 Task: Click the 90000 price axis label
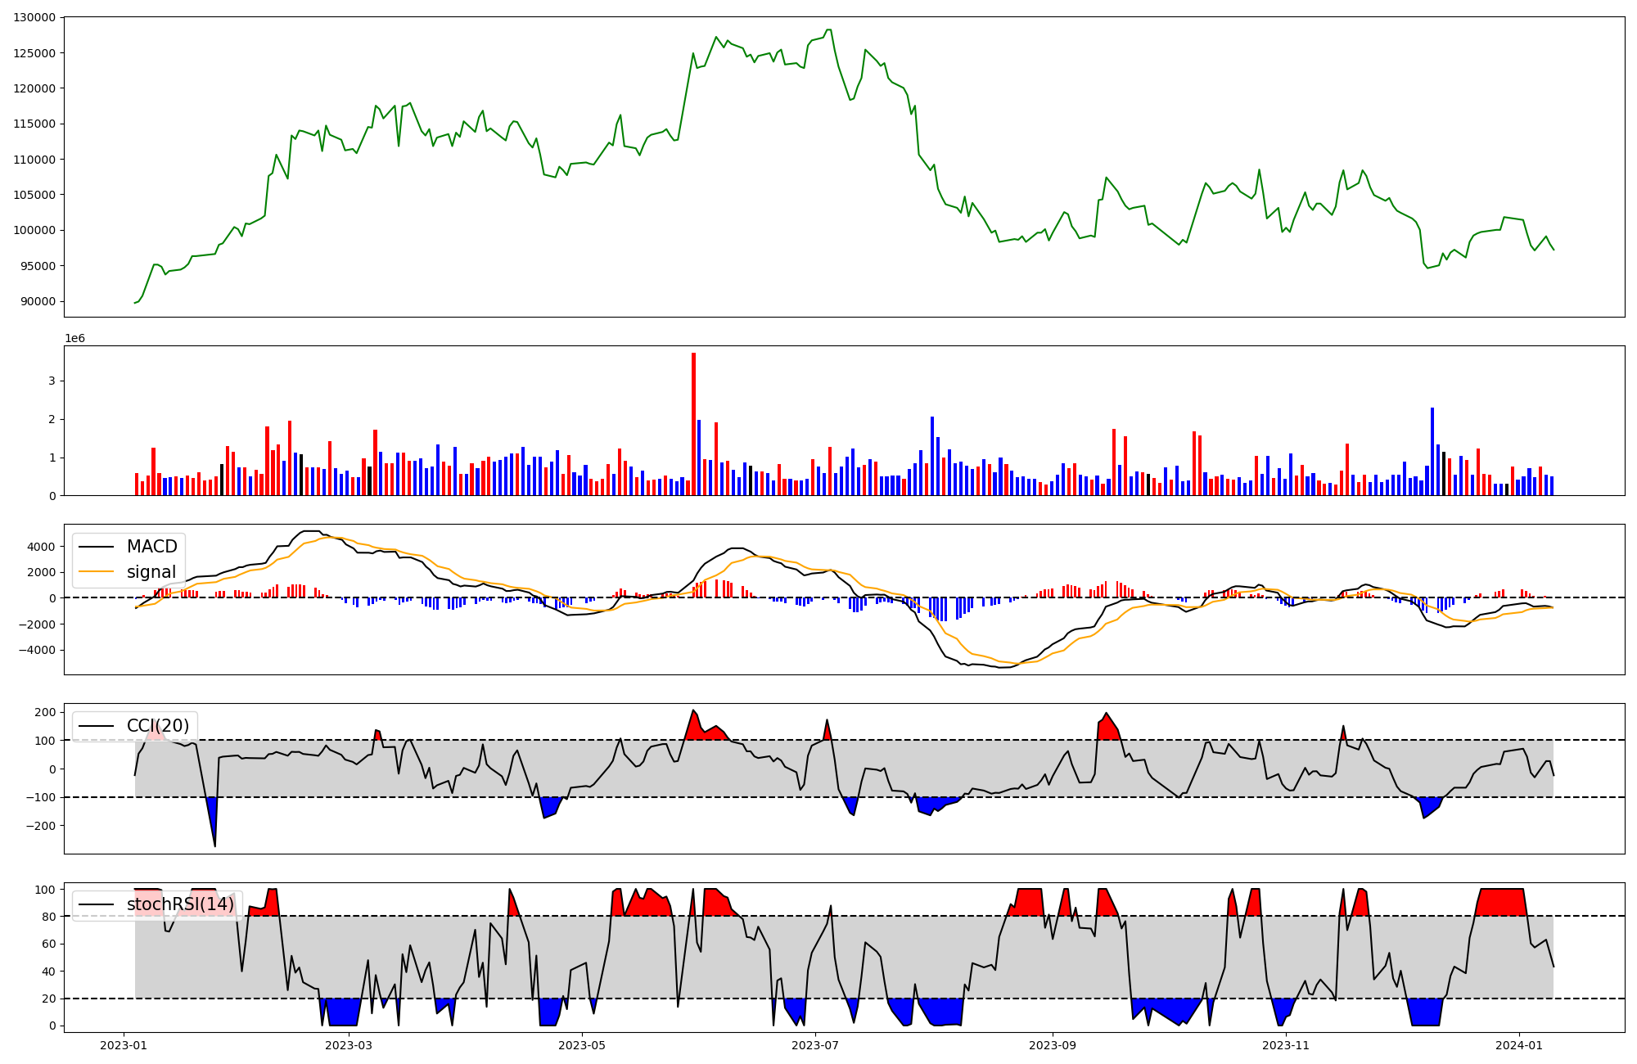coord(38,301)
